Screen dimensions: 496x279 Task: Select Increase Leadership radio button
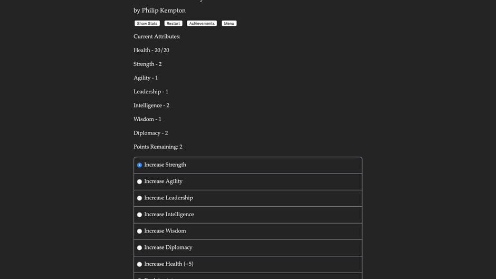(140, 198)
